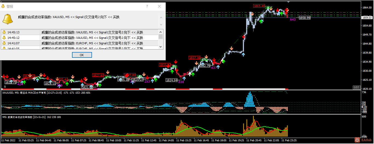The height and width of the screenshot is (144, 374).
Task: Click the 11 Feb 14:05 time axis label
Action: (166, 140)
